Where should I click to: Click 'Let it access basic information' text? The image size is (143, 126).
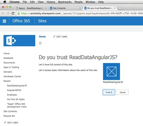pyautogui.click(x=68, y=70)
